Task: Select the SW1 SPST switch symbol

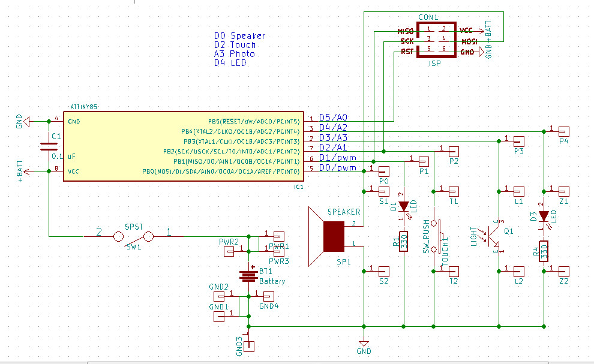Action: [133, 237]
